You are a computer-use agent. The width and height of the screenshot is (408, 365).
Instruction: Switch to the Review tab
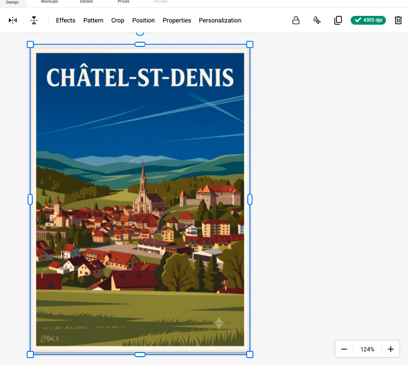(x=161, y=2)
